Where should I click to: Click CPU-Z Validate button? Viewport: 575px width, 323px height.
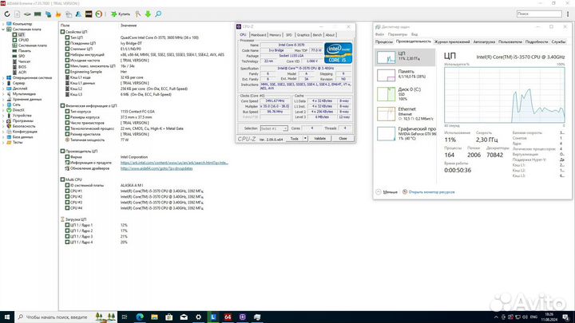(319, 139)
